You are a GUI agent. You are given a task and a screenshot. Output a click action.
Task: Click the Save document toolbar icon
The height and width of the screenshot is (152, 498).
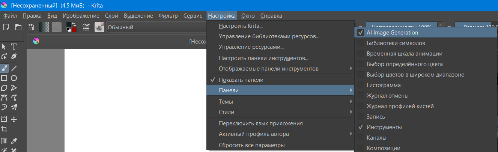click(x=30, y=27)
